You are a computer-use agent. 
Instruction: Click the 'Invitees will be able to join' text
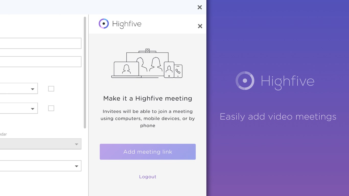coord(148,118)
